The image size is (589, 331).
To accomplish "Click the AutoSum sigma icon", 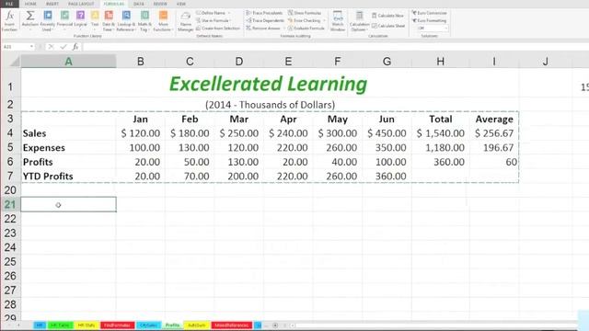I will pyautogui.click(x=30, y=16).
